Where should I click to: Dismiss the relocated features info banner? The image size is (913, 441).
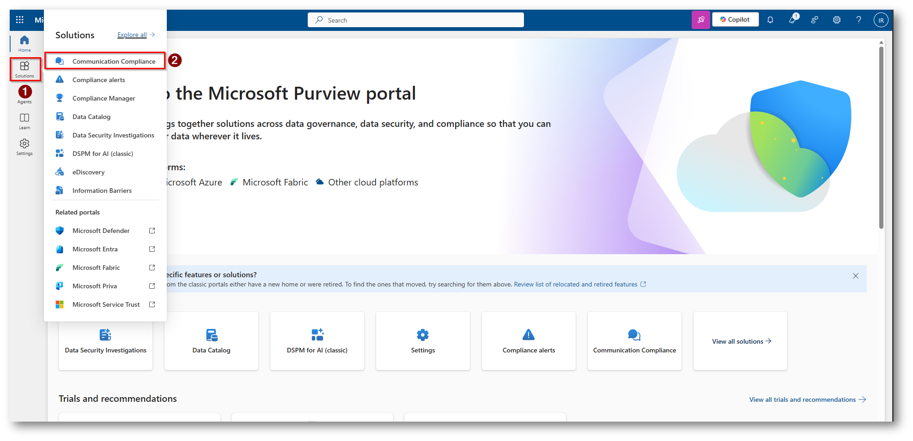click(x=856, y=276)
